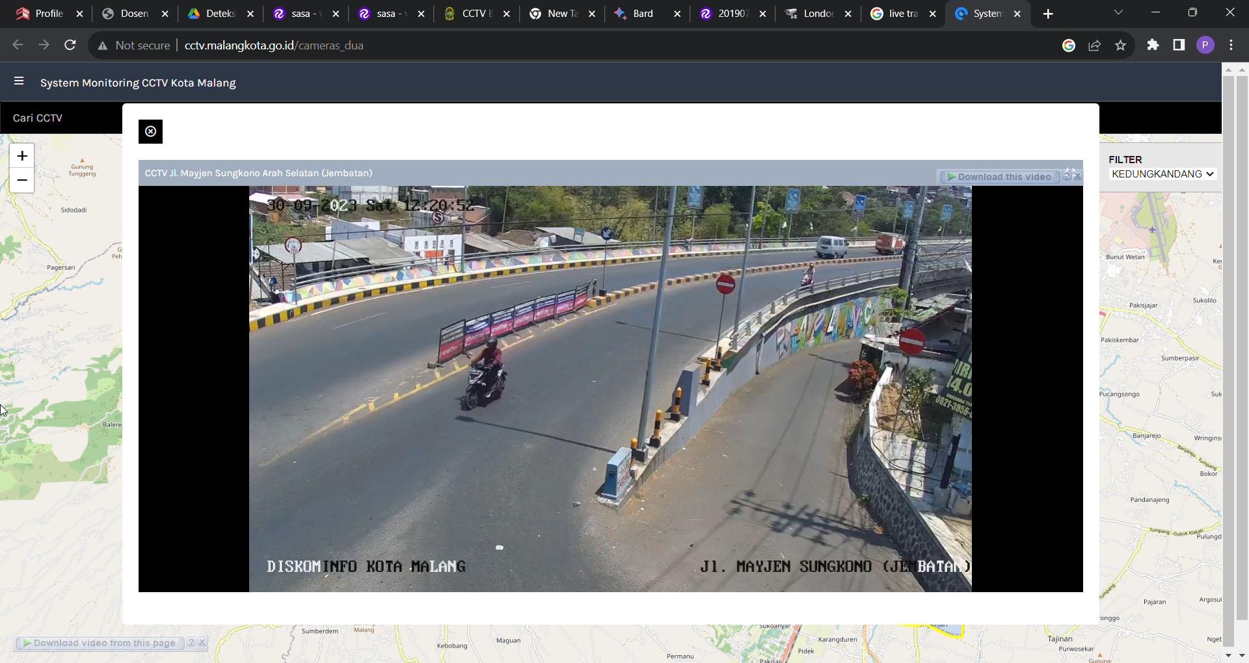Close the Bard tab

pyautogui.click(x=677, y=14)
